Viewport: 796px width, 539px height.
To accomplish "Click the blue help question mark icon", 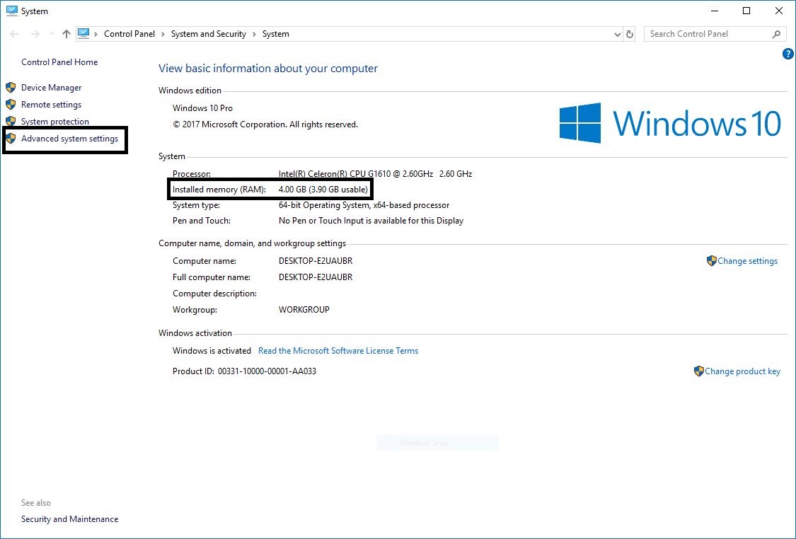I will coord(788,54).
